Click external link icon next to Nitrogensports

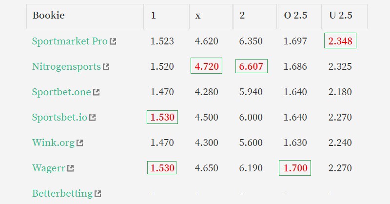[x=106, y=67]
